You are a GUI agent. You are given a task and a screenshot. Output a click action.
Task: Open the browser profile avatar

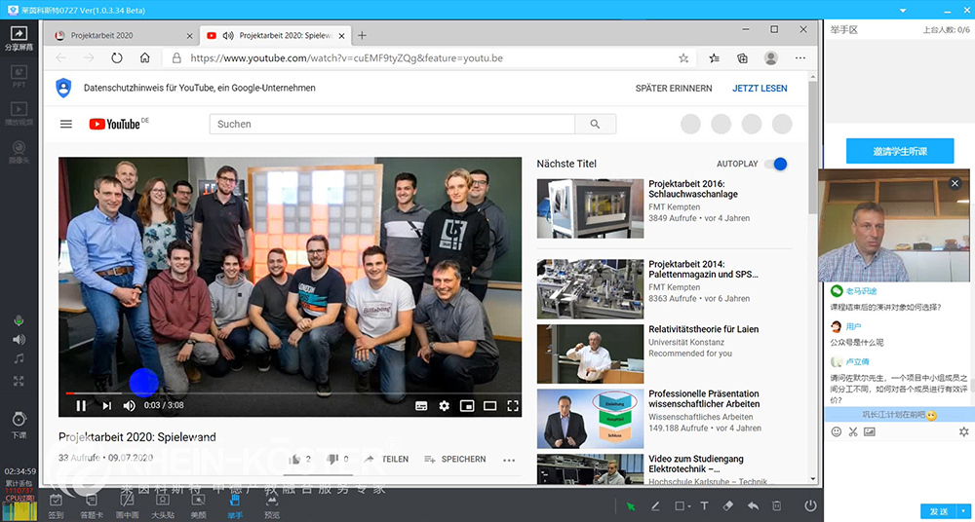click(x=771, y=57)
